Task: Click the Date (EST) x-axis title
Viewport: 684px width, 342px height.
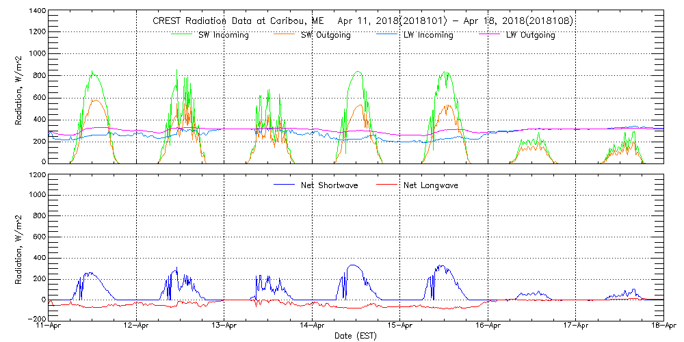Action: [x=356, y=336]
